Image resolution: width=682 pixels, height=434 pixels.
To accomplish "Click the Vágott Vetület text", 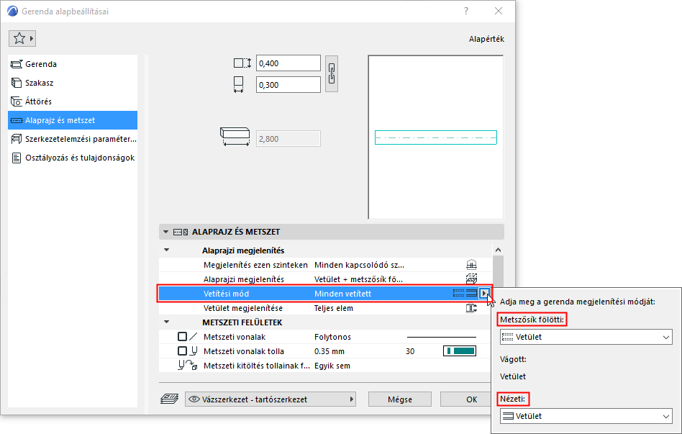I will pos(513,376).
